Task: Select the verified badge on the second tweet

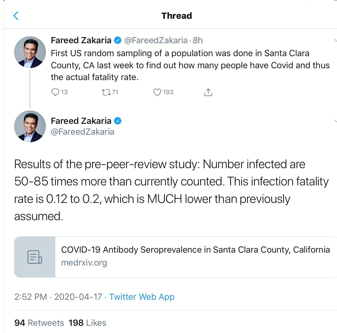Action: (118, 121)
